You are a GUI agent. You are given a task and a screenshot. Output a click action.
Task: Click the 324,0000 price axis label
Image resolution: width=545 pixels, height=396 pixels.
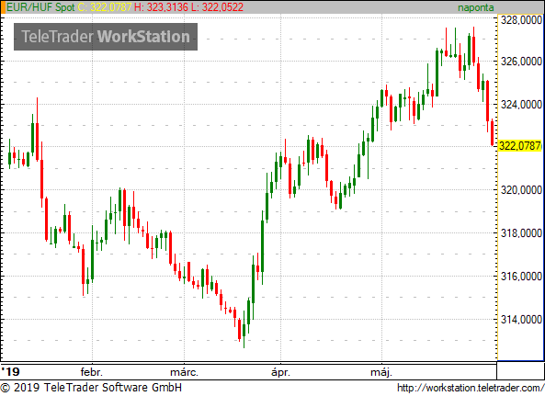521,104
